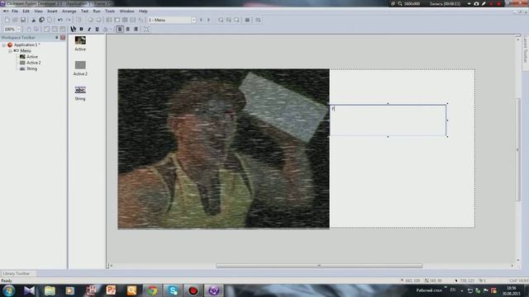Open Skype from the taskbar
Screen dimensions: 529x297
pos(173,290)
